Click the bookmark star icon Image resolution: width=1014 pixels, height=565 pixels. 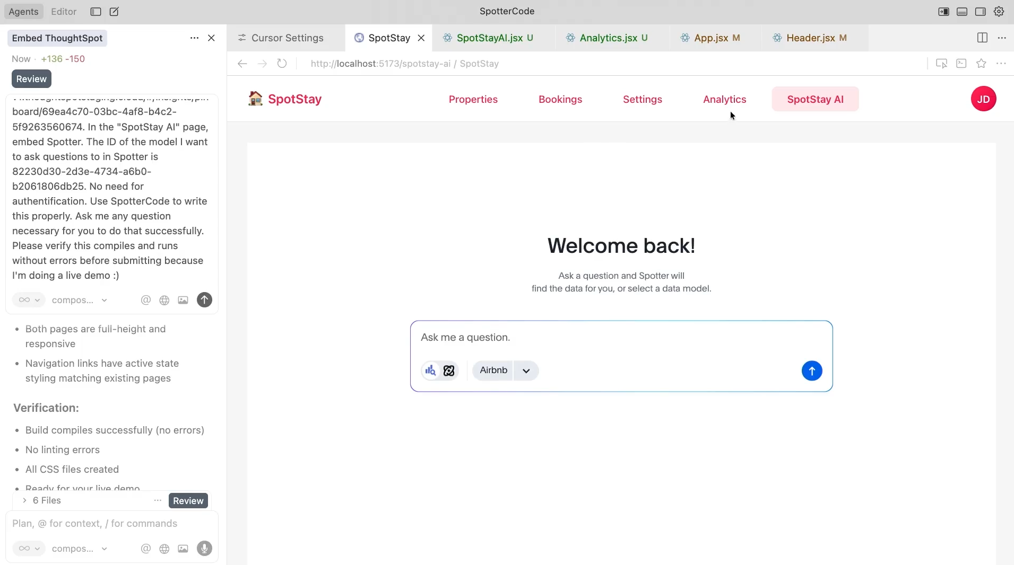981,64
